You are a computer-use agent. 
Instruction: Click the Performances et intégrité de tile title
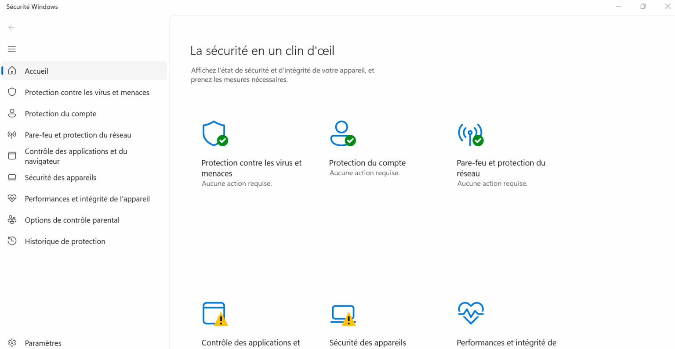(507, 343)
